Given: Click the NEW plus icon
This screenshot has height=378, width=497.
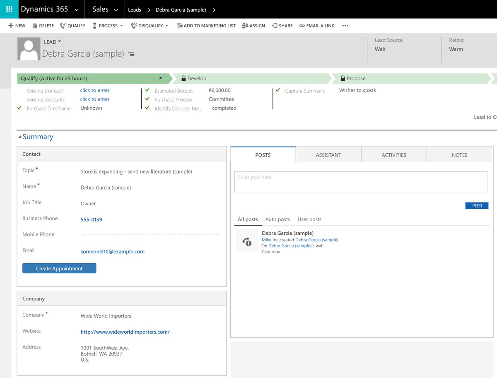Looking at the screenshot, I should pos(11,26).
